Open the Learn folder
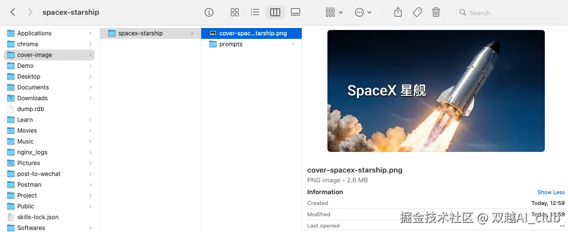Screen dimensions: 568x232 click(49, 120)
